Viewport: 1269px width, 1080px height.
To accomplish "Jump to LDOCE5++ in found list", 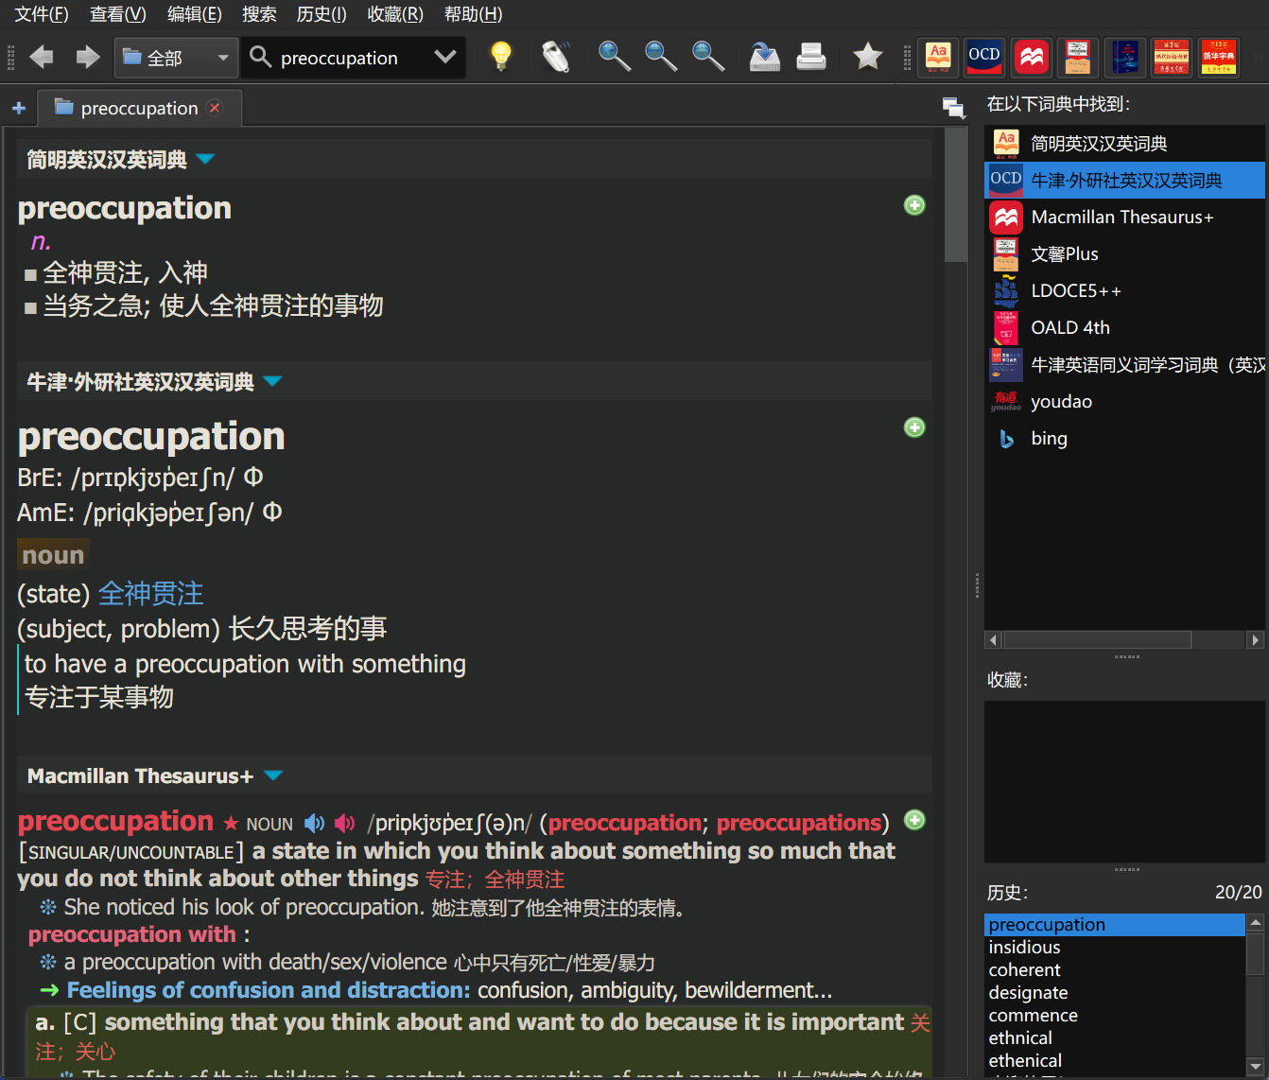I will click(1124, 291).
